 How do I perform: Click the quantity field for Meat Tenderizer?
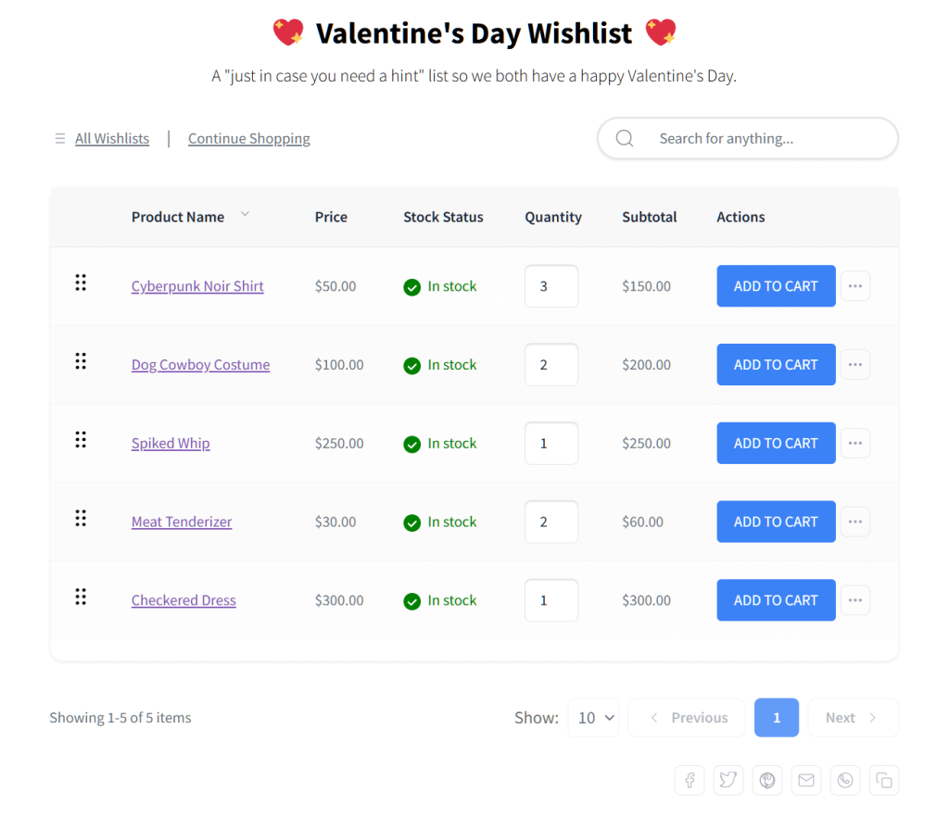pyautogui.click(x=551, y=522)
